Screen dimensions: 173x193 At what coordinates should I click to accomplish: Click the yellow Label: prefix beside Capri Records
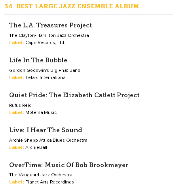pos(17,42)
